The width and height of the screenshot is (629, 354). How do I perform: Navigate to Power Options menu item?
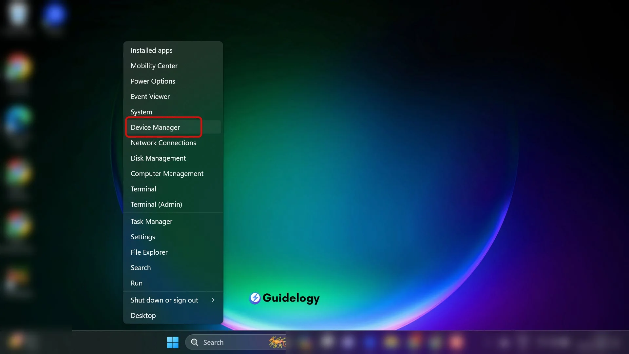(x=153, y=81)
